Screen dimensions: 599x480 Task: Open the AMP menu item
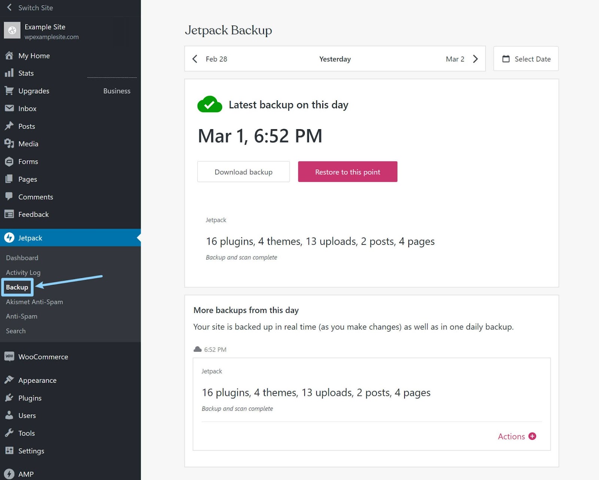click(70, 474)
